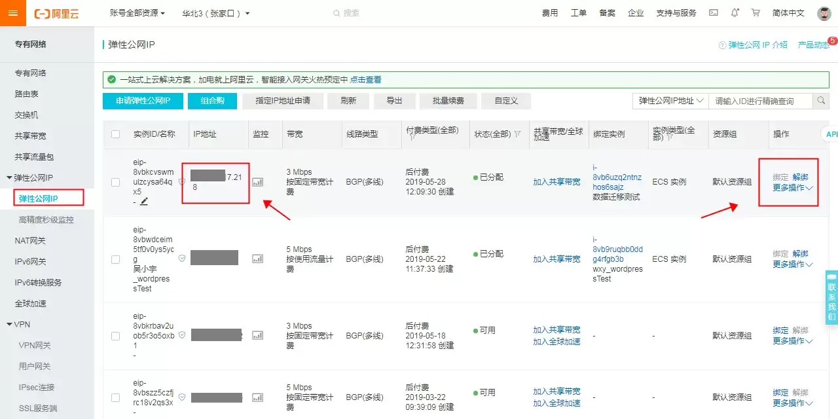Open monitoring chart icon for first EIP row
838x419 pixels.
(x=258, y=182)
